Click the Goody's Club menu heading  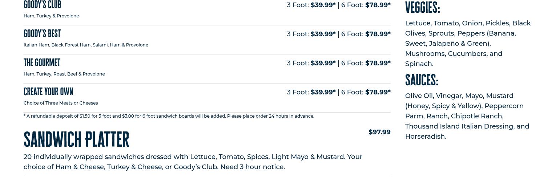tap(42, 5)
